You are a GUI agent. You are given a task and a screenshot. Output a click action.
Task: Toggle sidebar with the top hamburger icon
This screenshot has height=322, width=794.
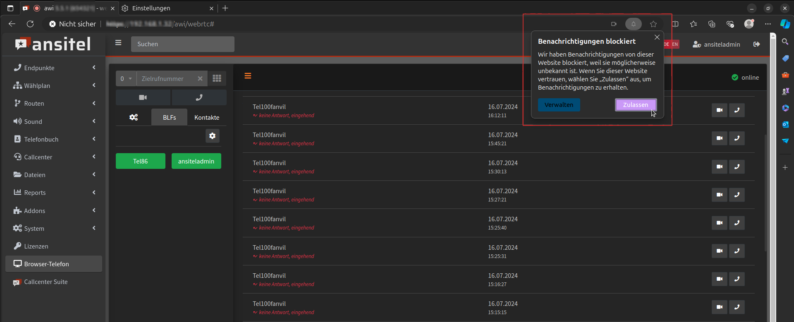tap(118, 43)
